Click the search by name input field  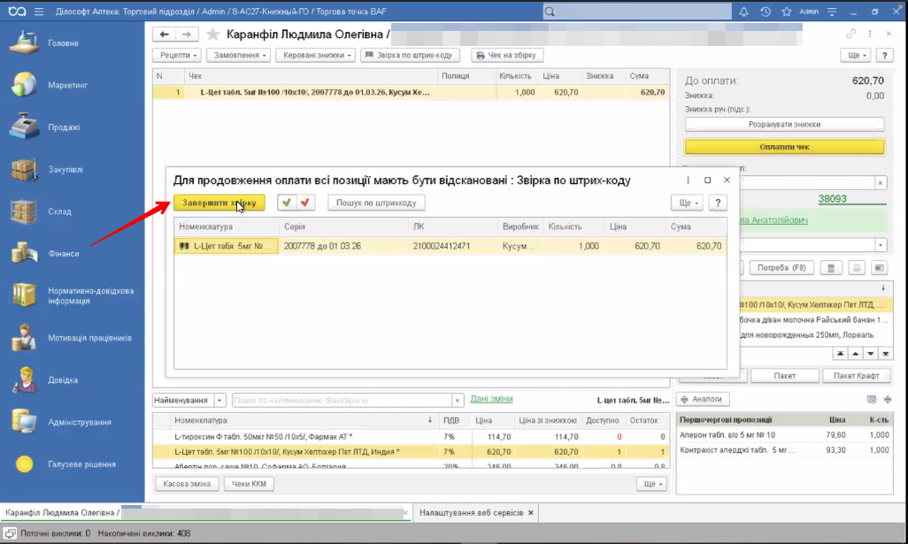tap(341, 401)
